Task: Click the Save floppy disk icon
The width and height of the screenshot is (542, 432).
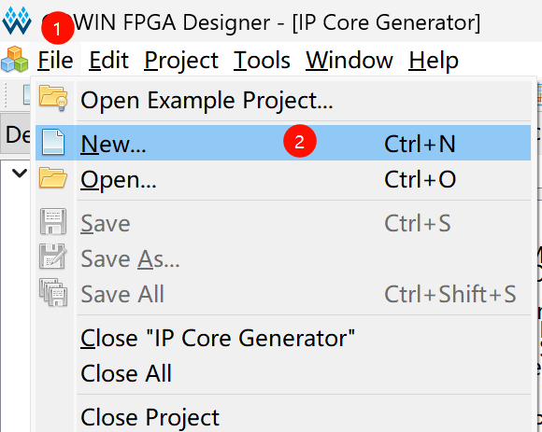Action: pos(53,221)
